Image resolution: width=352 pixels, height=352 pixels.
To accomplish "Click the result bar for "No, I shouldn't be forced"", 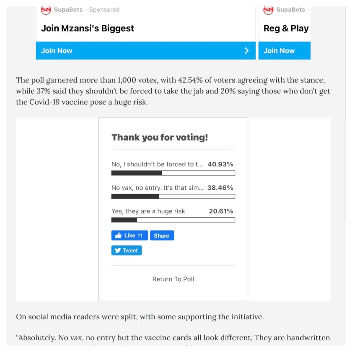I will point(173,173).
